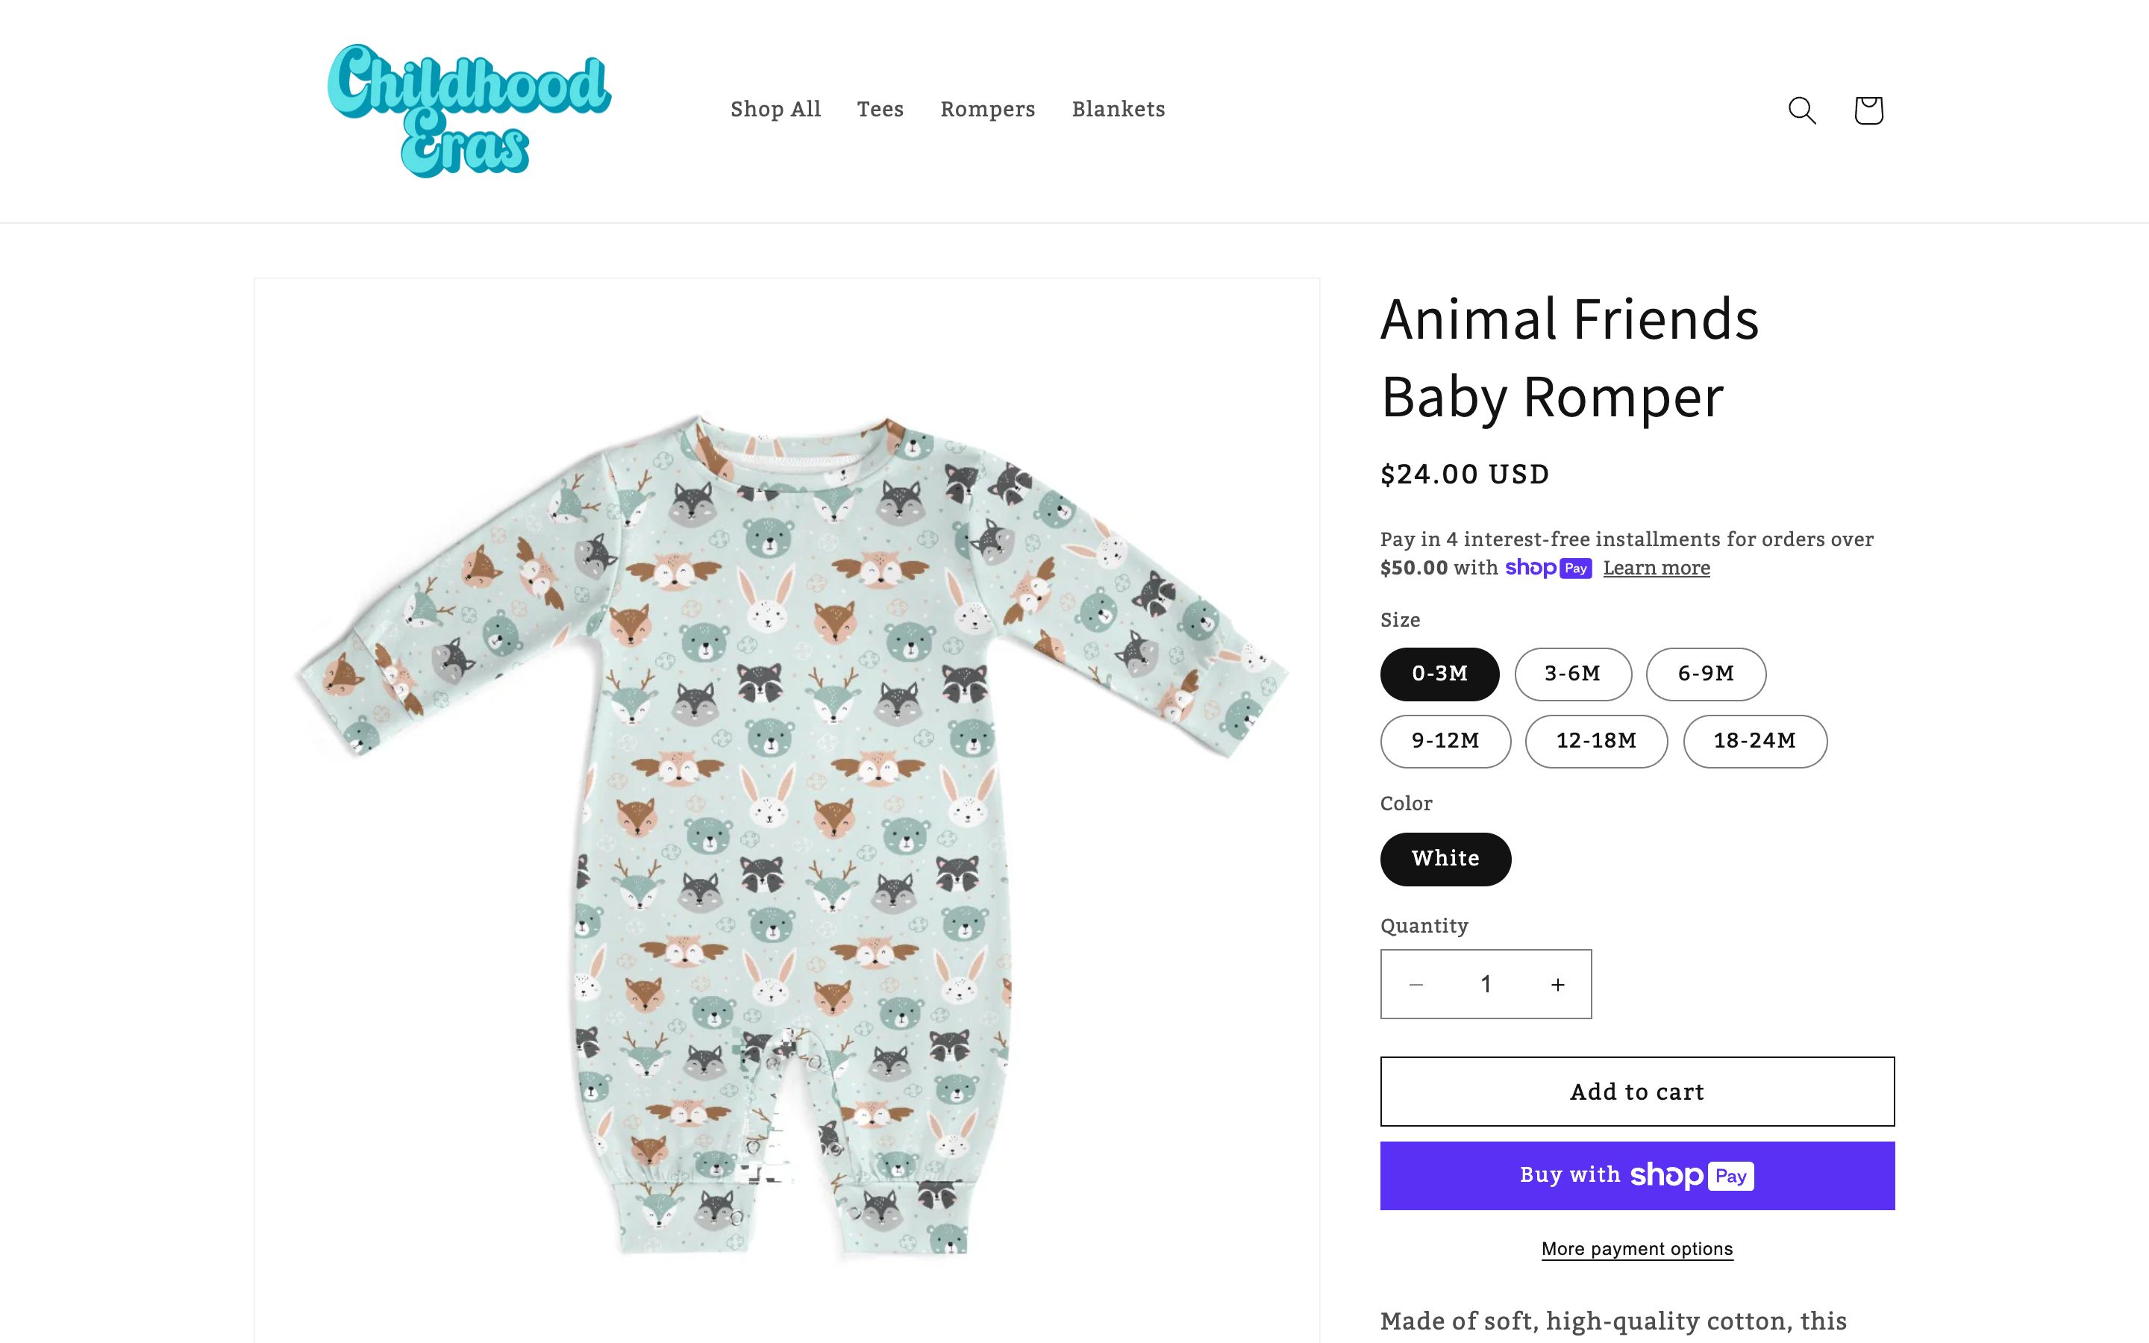Open the More payment options link
Screen dimensions: 2149x1343
point(1636,1249)
